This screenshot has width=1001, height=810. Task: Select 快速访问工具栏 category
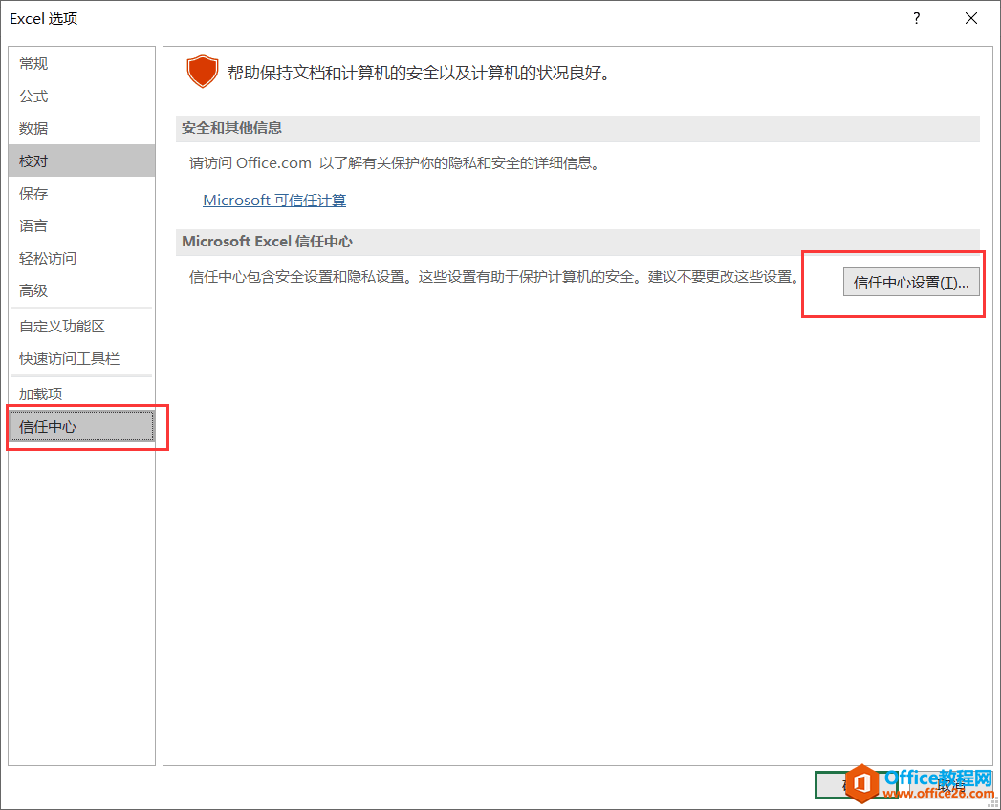point(81,359)
